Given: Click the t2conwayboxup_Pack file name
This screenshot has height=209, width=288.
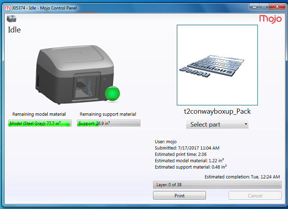Looking at the screenshot, I should 217,111.
